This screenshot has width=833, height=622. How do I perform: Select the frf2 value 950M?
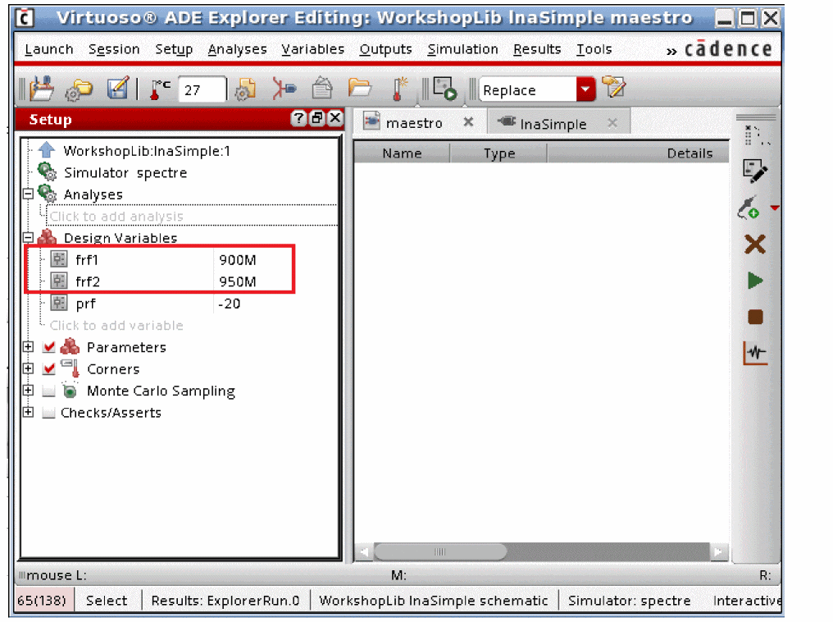click(x=238, y=281)
